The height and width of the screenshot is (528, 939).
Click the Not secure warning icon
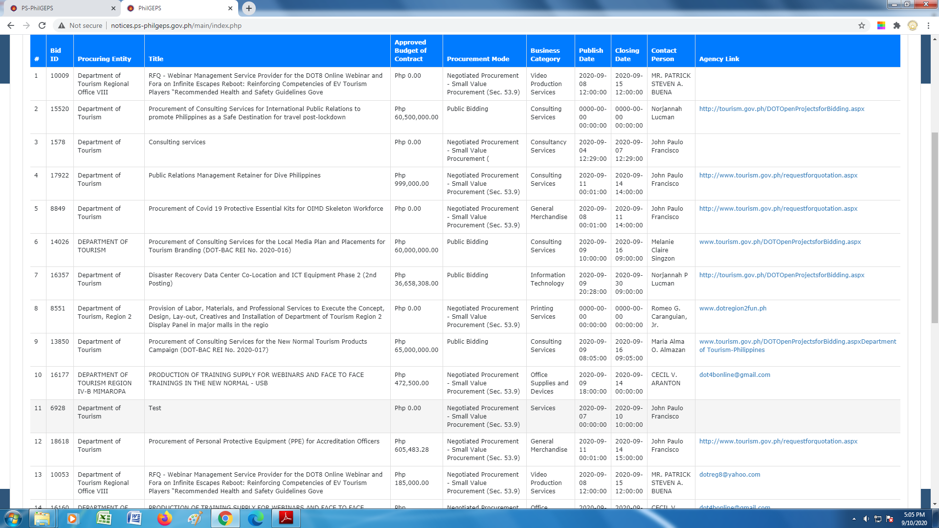pyautogui.click(x=62, y=25)
